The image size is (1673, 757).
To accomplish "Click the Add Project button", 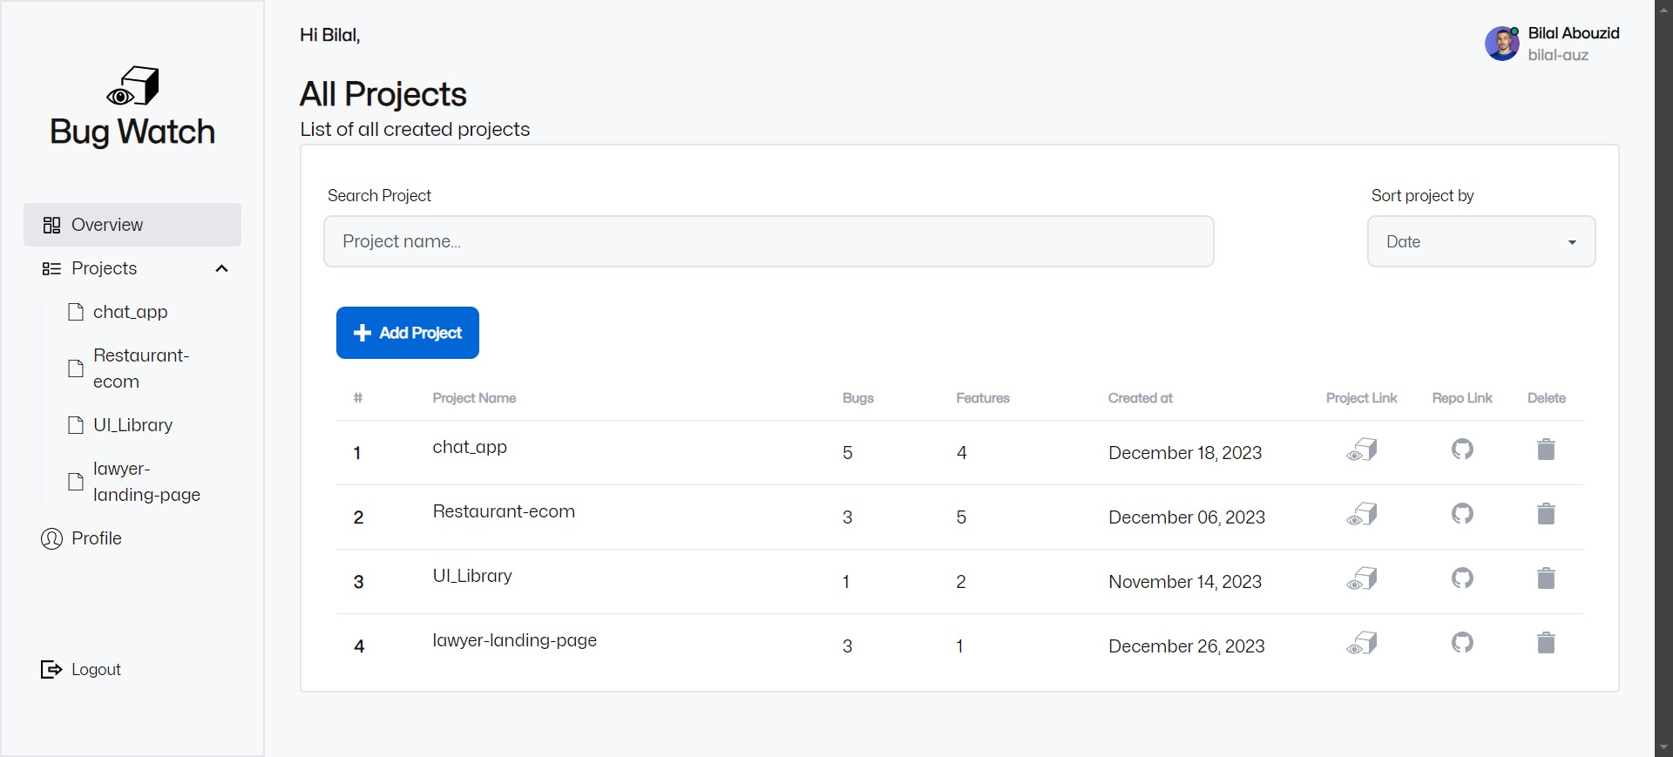I will 408,333.
